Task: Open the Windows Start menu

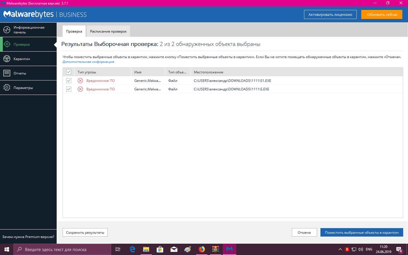Action: point(7,249)
